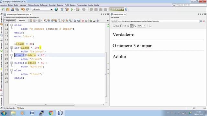The height and width of the screenshot is (116, 207).
Task: Start macro recording with red circle icon
Action: click(83, 21)
